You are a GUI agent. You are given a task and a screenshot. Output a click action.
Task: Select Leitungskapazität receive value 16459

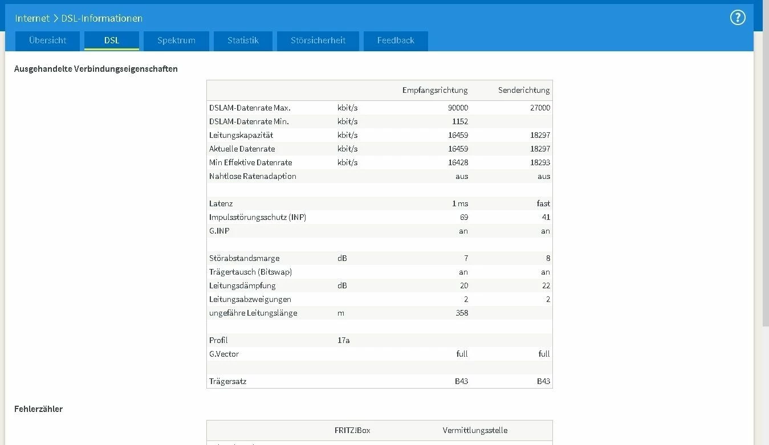(458, 135)
